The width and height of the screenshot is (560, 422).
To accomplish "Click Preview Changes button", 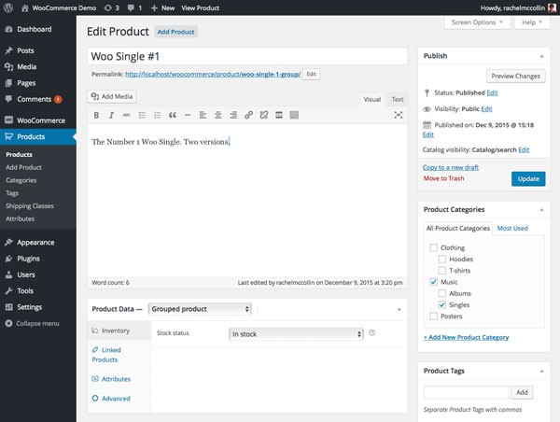I will 516,77.
